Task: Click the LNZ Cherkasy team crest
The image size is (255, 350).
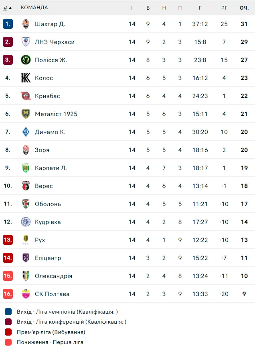Action: [26, 42]
